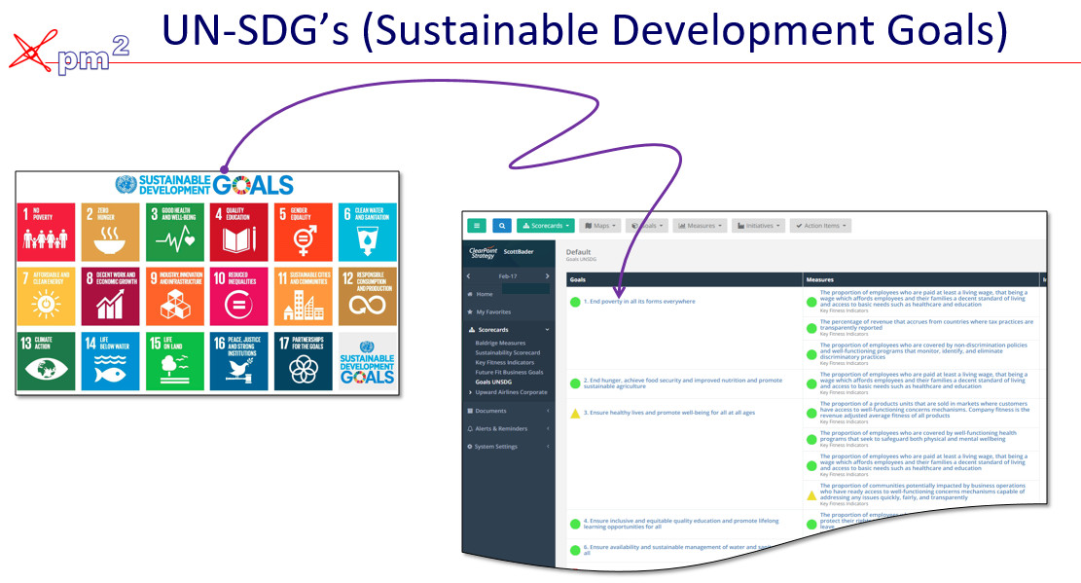Click SDG tile 14 Life Below Water

point(110,361)
